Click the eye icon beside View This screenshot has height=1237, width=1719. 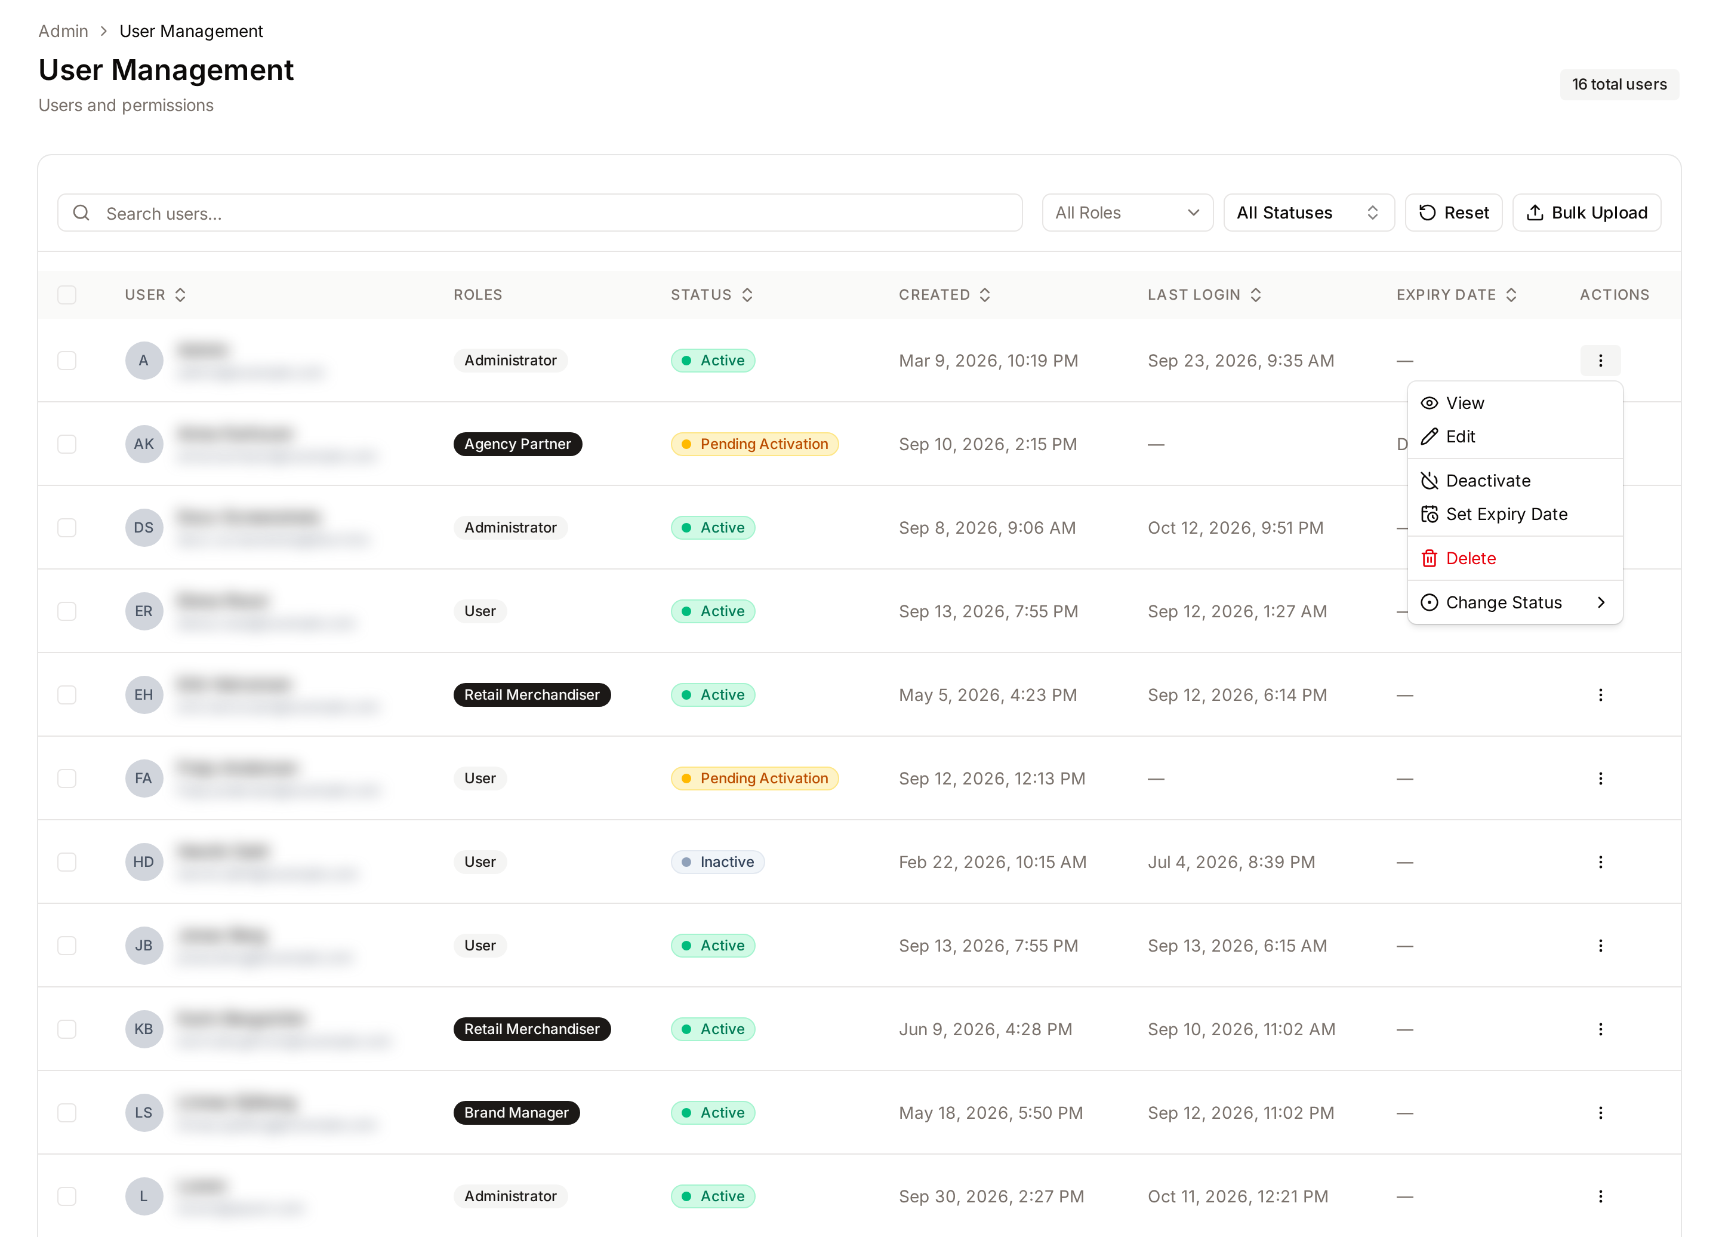1429,403
